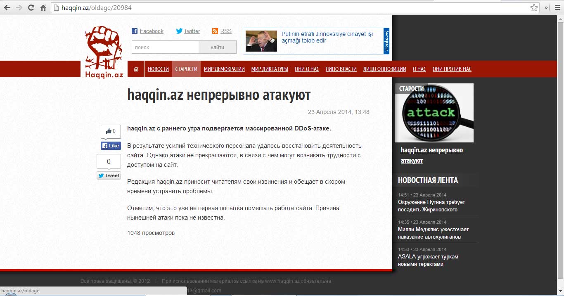The height and width of the screenshot is (296, 564).
Task: Click the bold lead sentence about DDoS-атаке
Action: pyautogui.click(x=229, y=128)
